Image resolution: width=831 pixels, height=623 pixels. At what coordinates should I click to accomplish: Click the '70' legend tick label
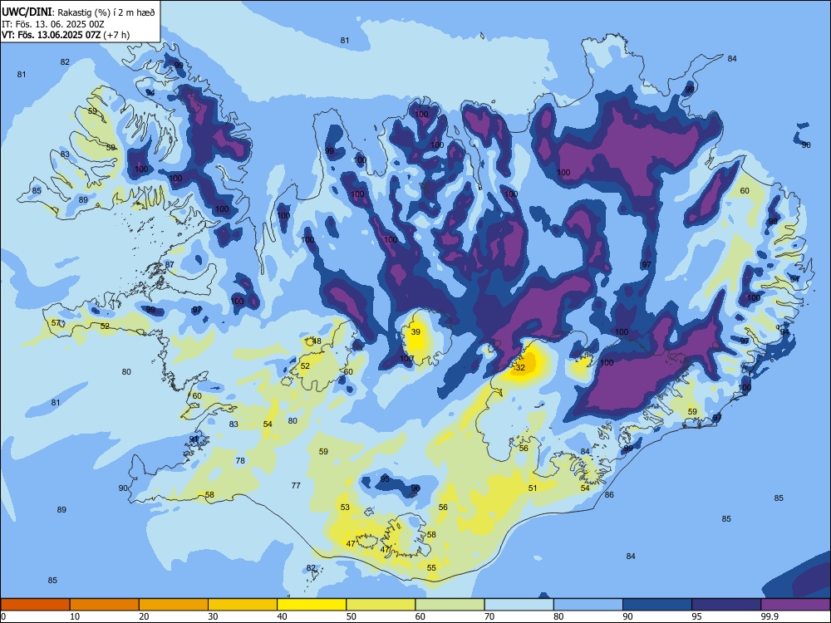[x=489, y=616]
